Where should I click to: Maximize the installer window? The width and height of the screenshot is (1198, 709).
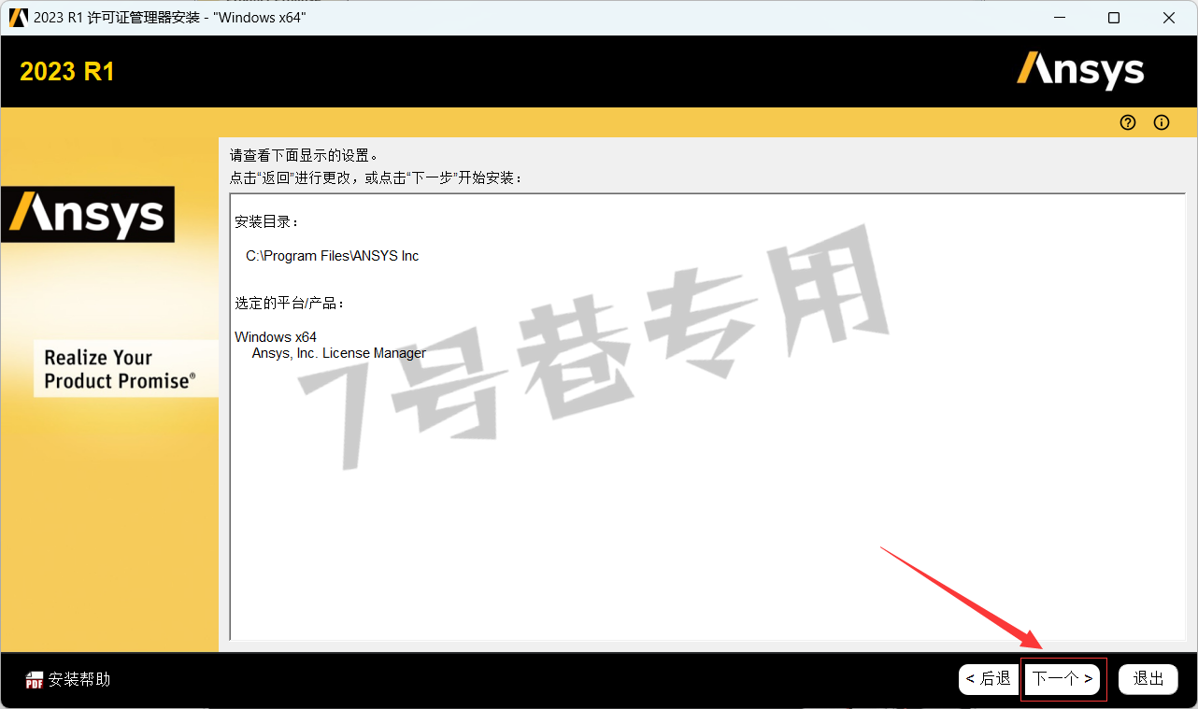(x=1114, y=18)
